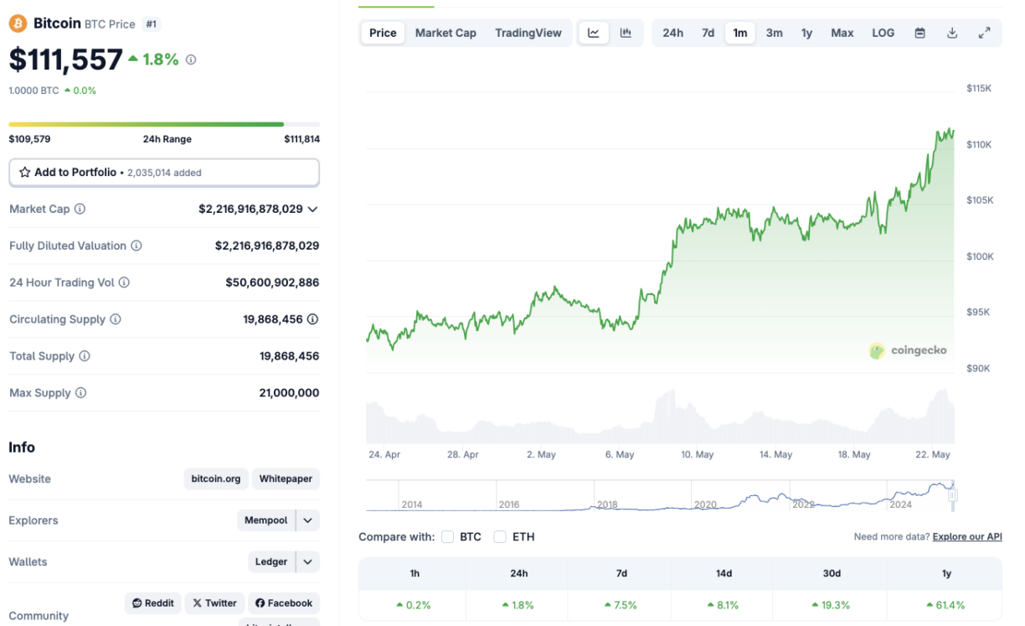Enable BTC comparison checkbox
The height and width of the screenshot is (626, 1025).
tap(448, 536)
